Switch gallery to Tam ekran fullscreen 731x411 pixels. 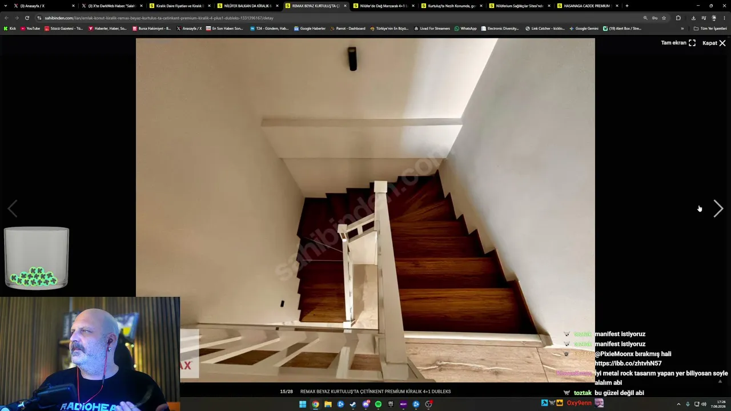[678, 43]
